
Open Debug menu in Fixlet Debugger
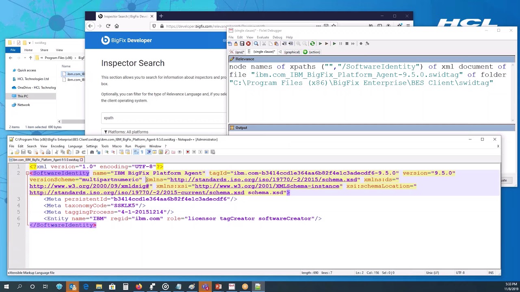pyautogui.click(x=277, y=37)
